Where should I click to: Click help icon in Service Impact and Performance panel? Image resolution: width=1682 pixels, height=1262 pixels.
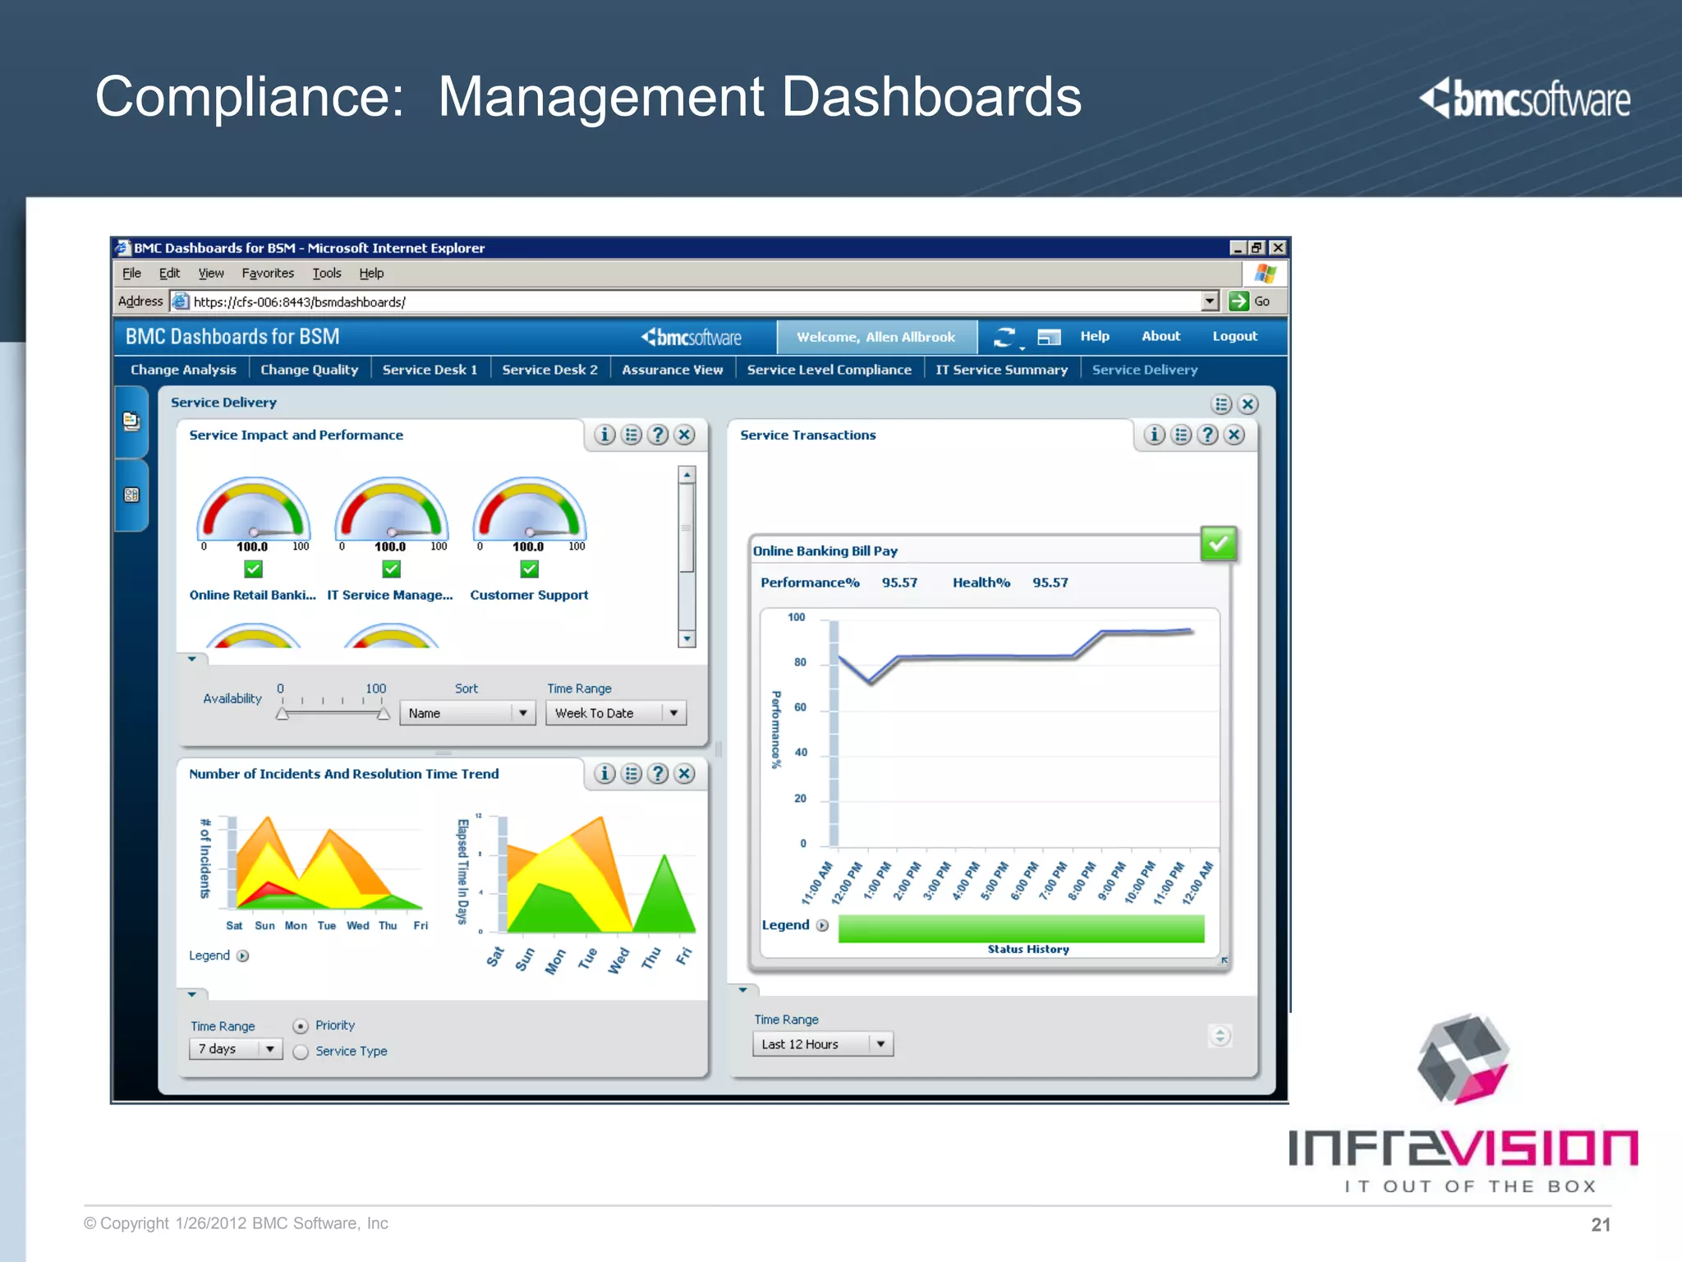pos(658,435)
